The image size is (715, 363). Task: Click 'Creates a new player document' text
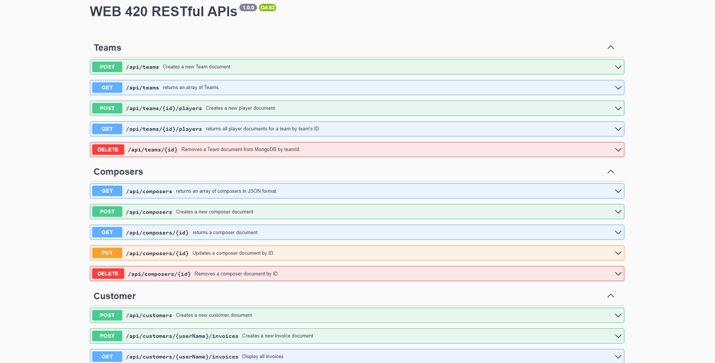click(x=240, y=108)
